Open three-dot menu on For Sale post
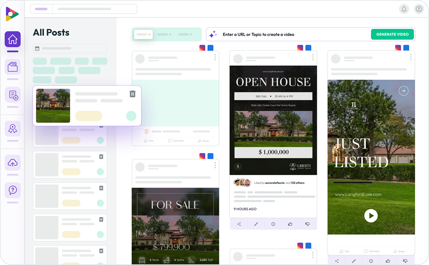This screenshot has height=265, width=429. 215,165
